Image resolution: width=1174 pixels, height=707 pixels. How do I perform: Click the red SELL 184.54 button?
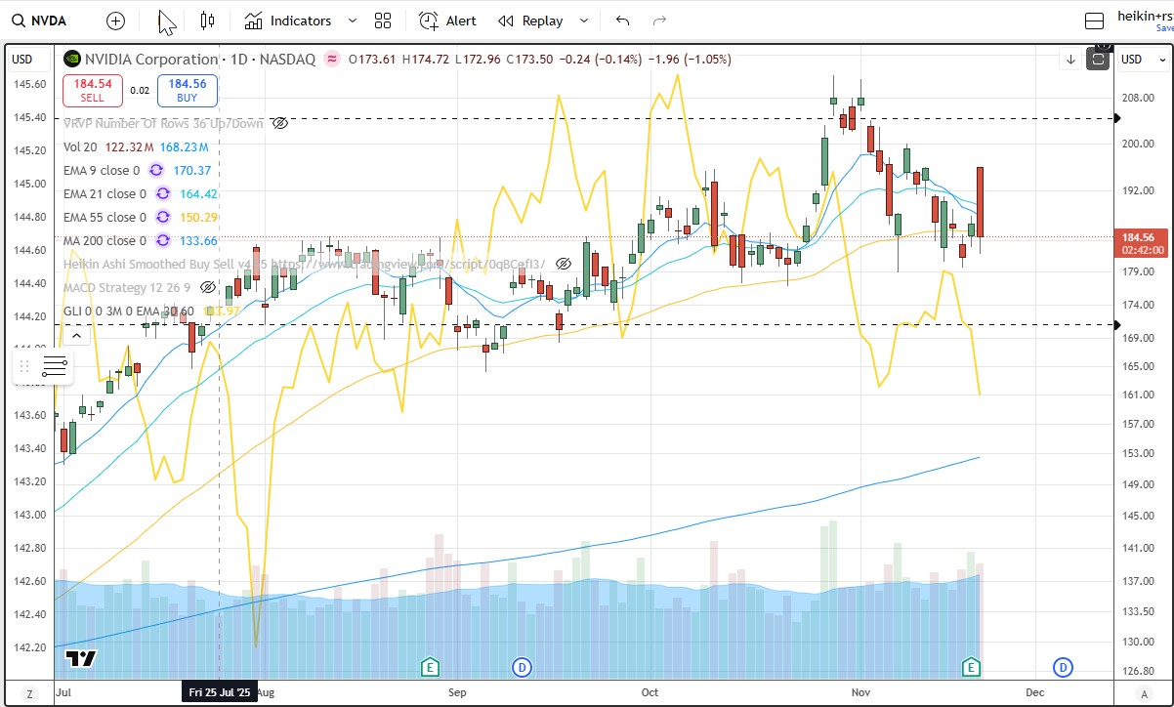92,91
